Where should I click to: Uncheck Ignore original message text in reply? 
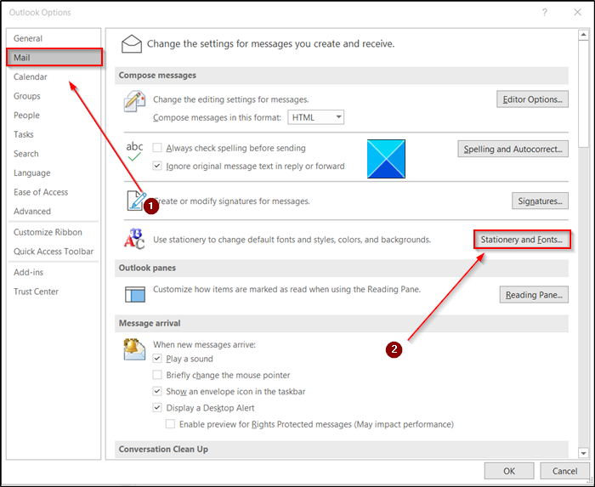pyautogui.click(x=157, y=166)
